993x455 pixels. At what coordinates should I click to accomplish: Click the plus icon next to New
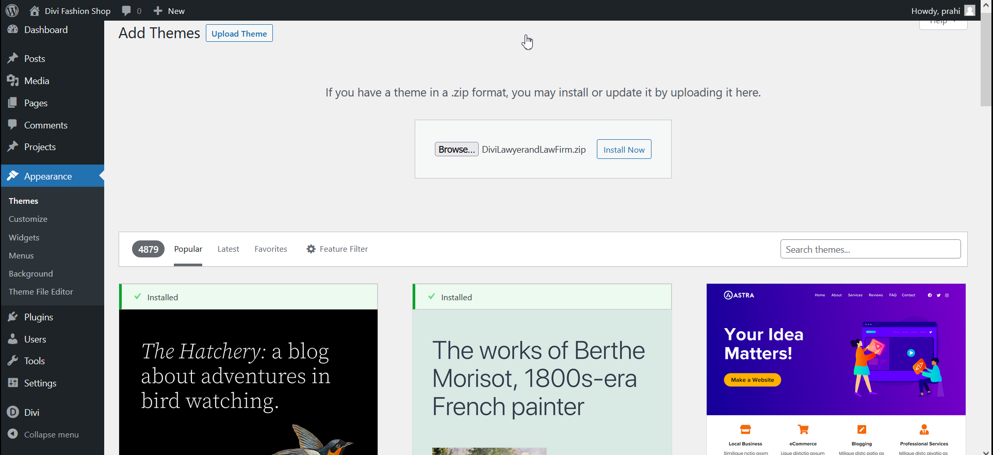(x=158, y=11)
